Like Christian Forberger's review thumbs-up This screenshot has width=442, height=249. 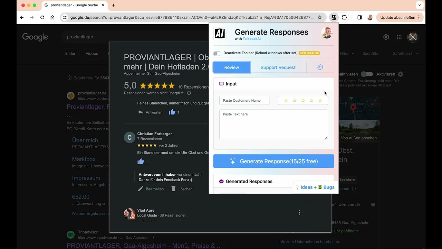click(141, 162)
